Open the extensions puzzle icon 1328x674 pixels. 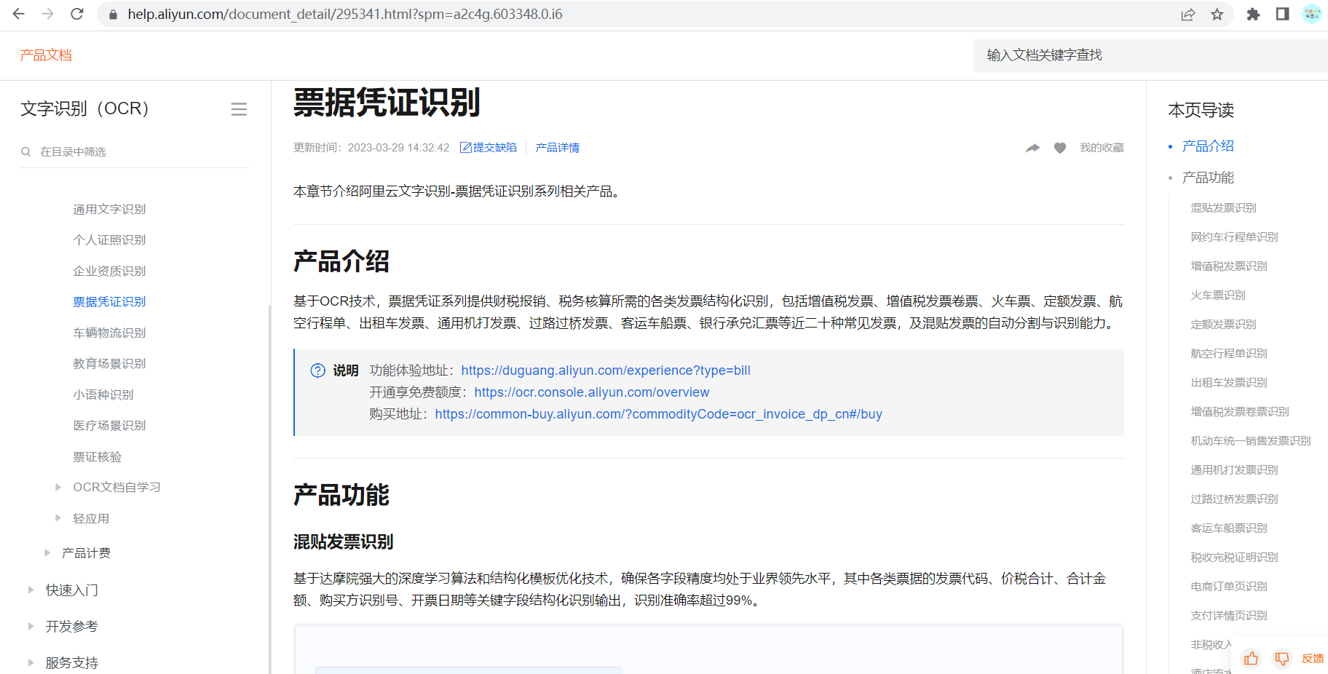[1253, 15]
